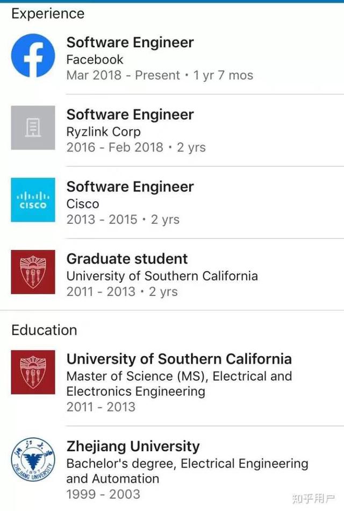Click the Cisco company logo
The height and width of the screenshot is (511, 344).
[x=33, y=200]
